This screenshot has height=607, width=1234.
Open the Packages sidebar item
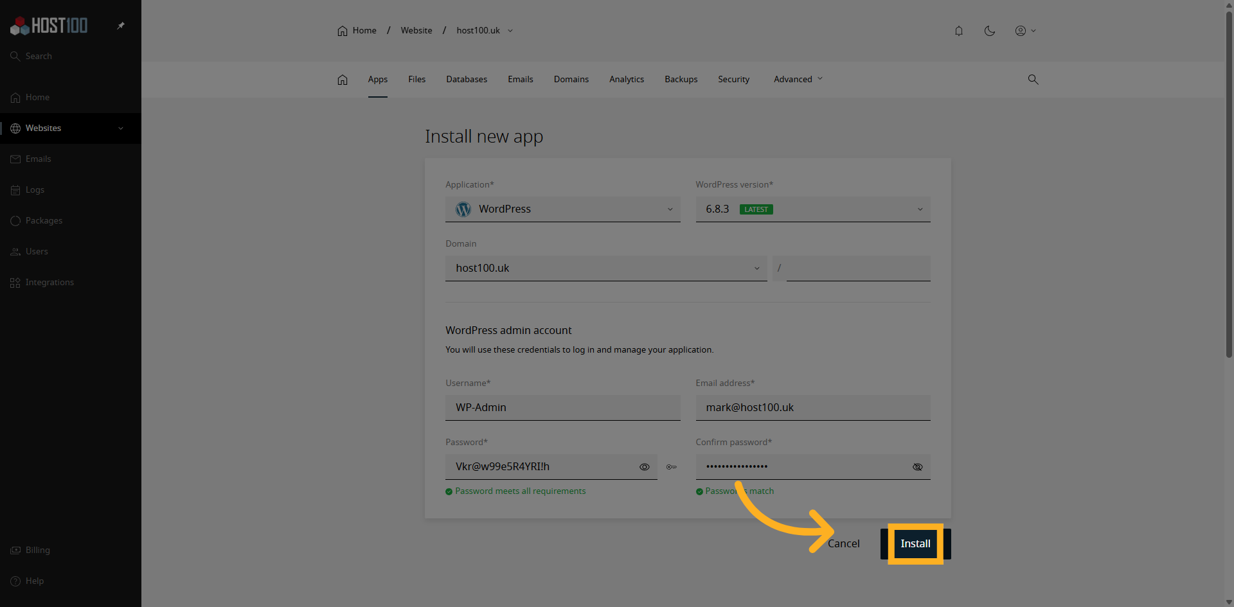(71, 220)
